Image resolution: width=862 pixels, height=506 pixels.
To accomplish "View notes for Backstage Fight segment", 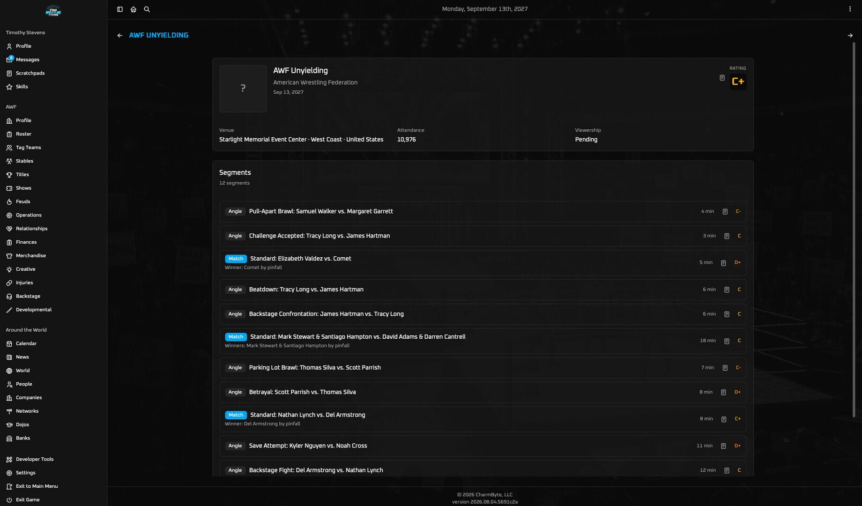I will tap(727, 470).
